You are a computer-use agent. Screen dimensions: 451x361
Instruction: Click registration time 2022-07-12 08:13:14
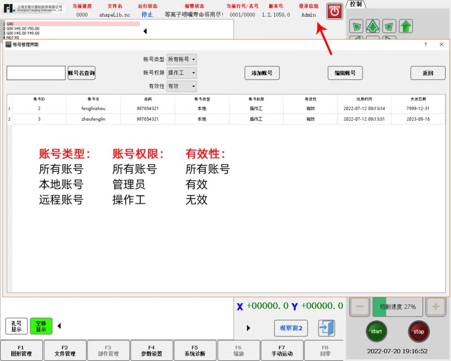(x=364, y=109)
